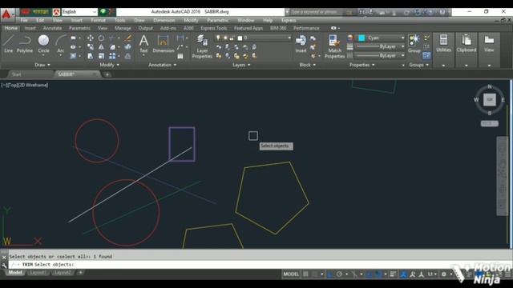The width and height of the screenshot is (513, 288).
Task: Expand the Groups panel
Action: (418, 65)
